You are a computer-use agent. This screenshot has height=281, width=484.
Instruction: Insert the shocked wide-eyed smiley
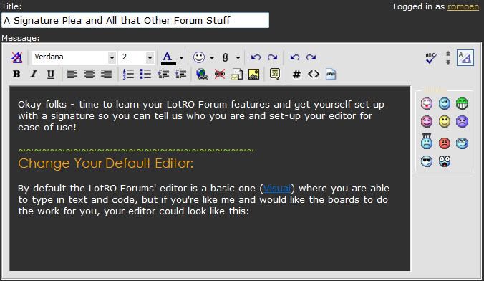pyautogui.click(x=445, y=161)
